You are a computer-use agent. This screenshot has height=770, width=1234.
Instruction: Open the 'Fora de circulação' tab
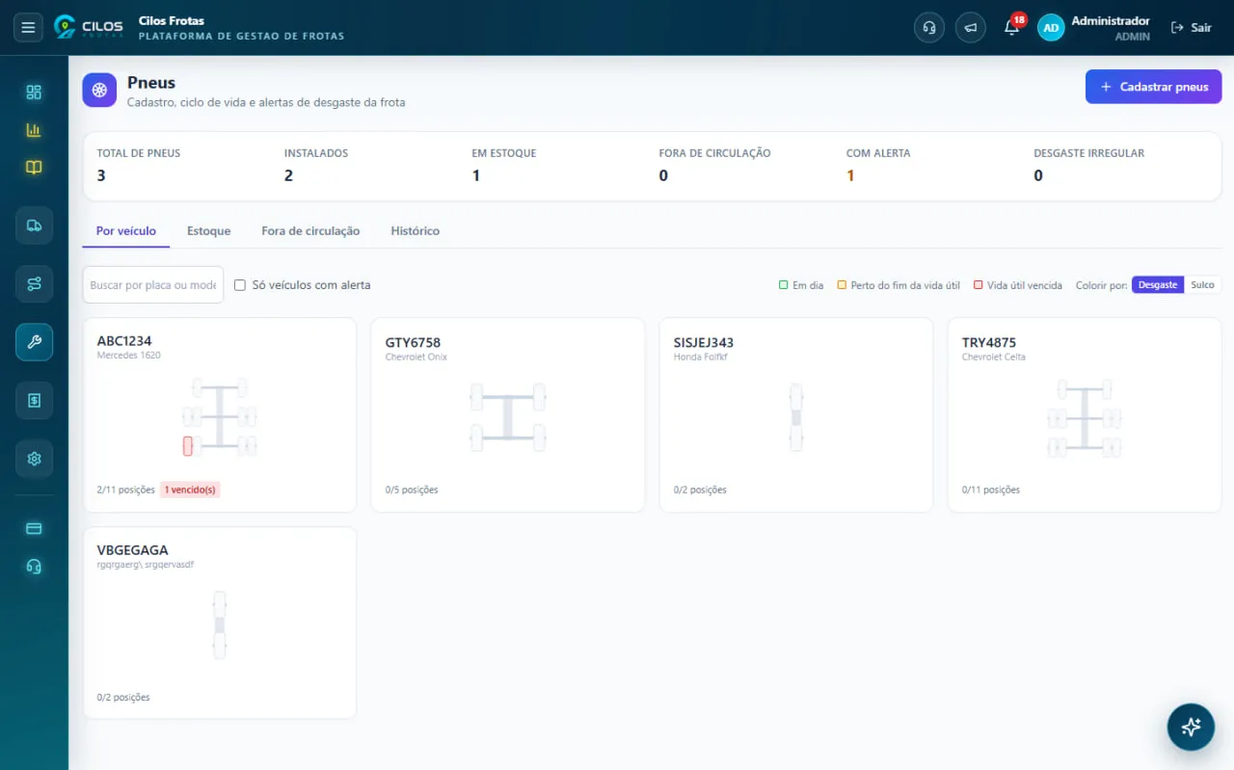pos(310,231)
